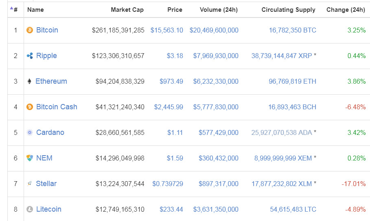Sort by Volume (24h) column header
Screen dimensions: 370x221
pos(219,10)
